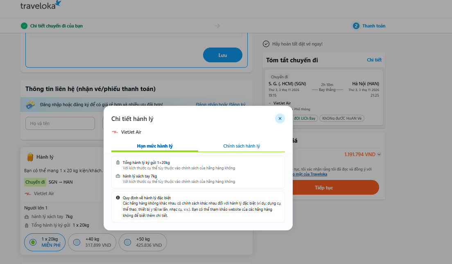
Task: Select the 1 x 20kg free baggage option
Action: click(x=45, y=242)
